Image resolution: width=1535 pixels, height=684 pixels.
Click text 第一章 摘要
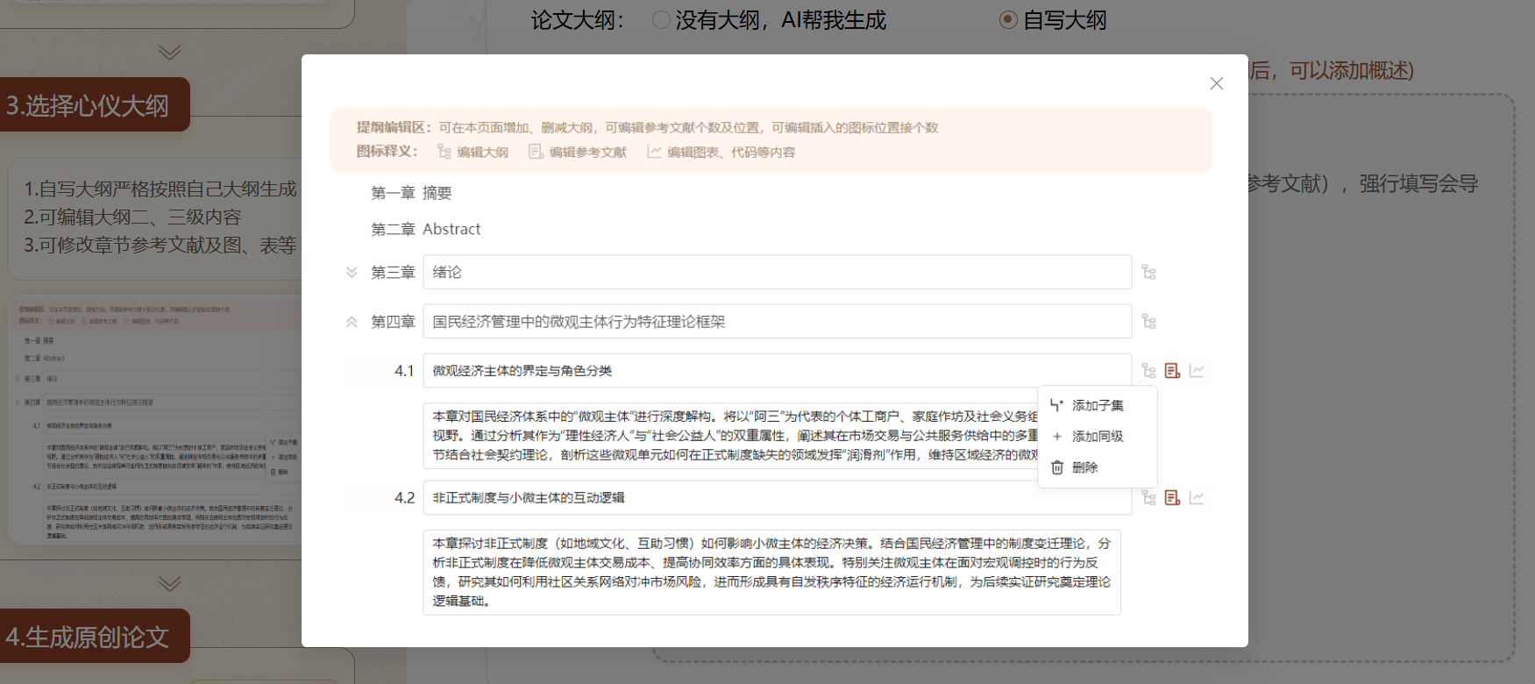pos(411,193)
